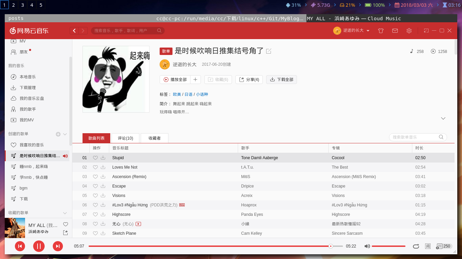The width and height of the screenshot is (462, 259).
Task: Go forward with the navigation arrow
Action: pos(83,31)
